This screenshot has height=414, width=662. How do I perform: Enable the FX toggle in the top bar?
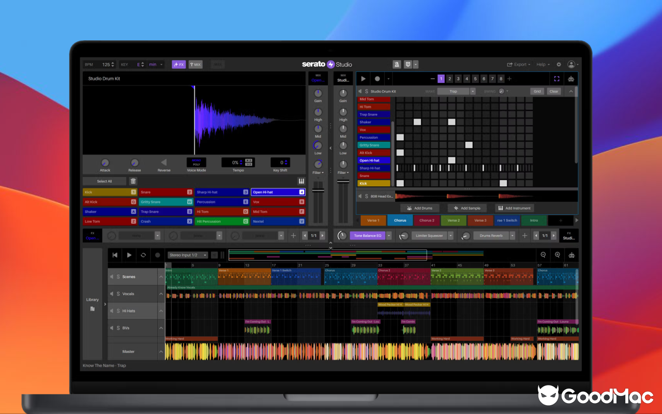[x=178, y=64]
